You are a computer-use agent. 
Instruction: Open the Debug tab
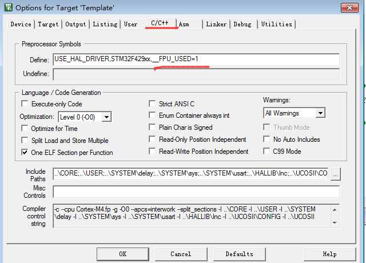coord(242,24)
